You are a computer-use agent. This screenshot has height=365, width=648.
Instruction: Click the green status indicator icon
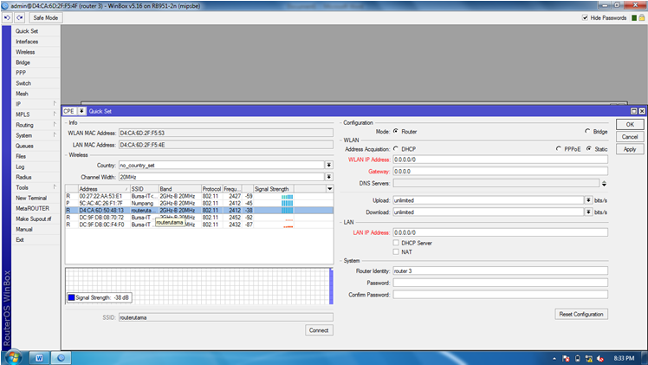pyautogui.click(x=634, y=18)
